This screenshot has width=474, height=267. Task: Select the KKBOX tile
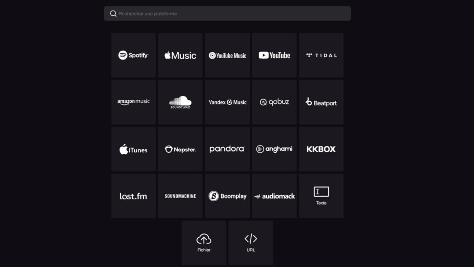pos(321,149)
